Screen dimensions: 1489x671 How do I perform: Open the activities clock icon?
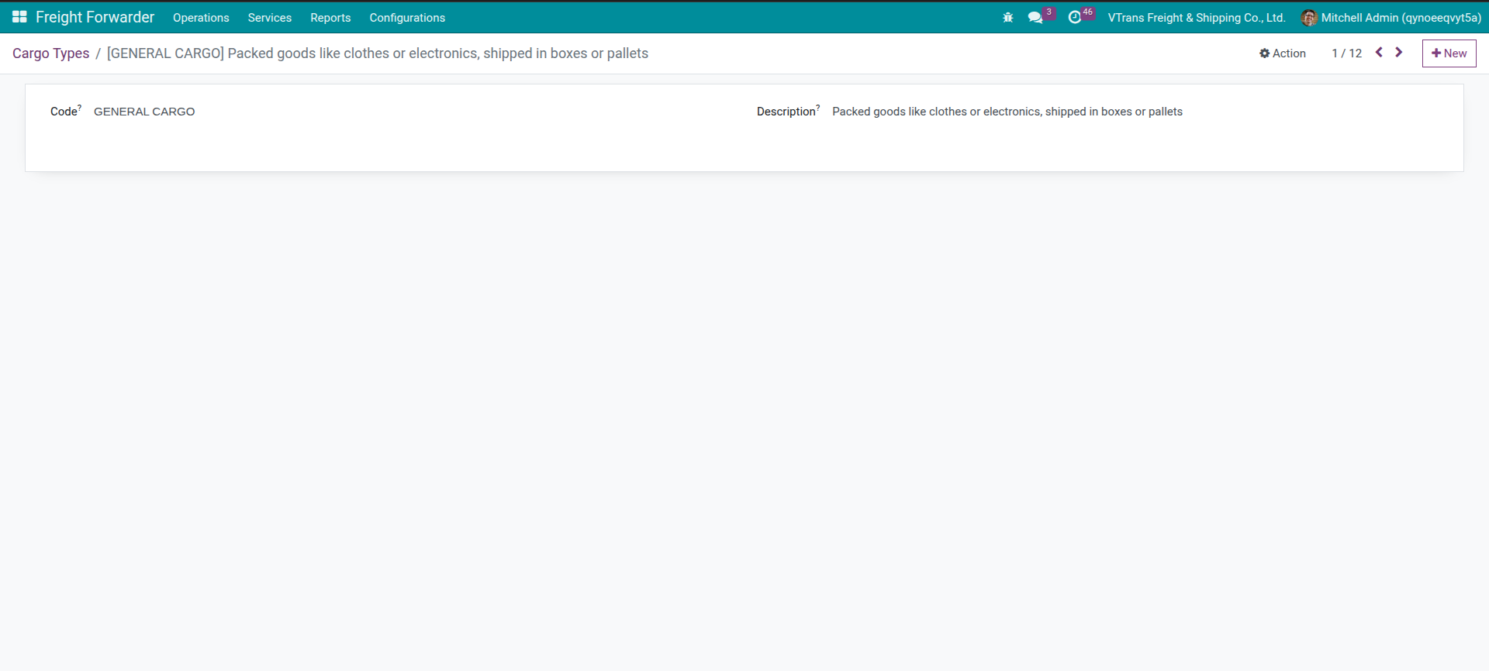coord(1074,17)
